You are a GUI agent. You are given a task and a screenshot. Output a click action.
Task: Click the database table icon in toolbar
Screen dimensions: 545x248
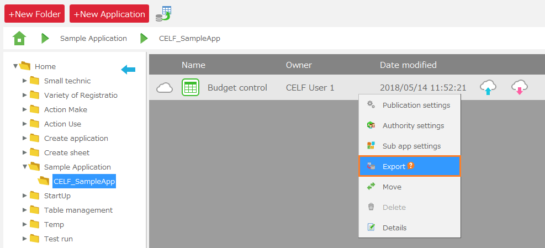[x=163, y=14]
